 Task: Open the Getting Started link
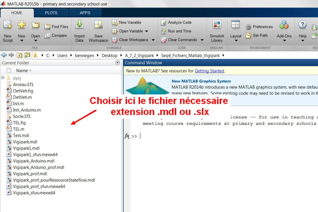coord(209,71)
